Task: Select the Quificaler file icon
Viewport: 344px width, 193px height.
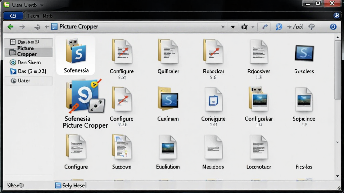Action: tap(168, 51)
